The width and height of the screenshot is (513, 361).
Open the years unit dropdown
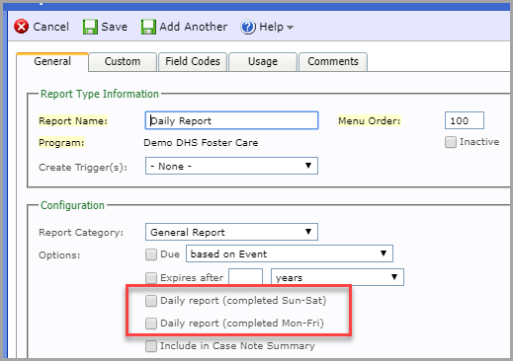337,277
